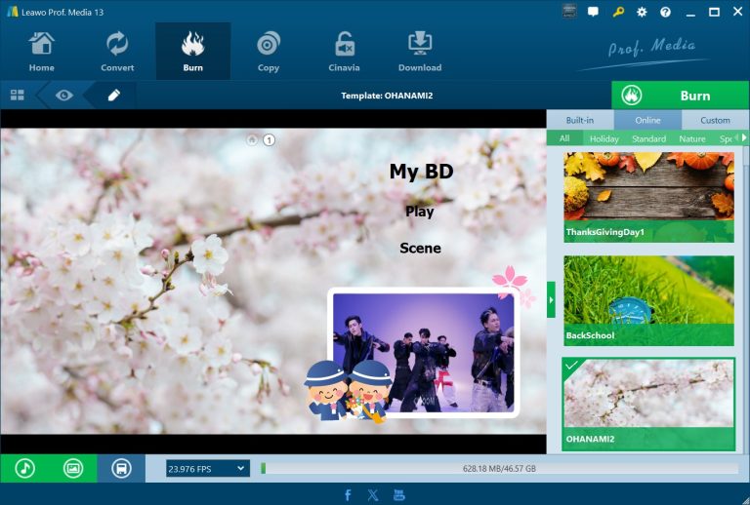Filter templates by Holiday
The image size is (750, 505).
tap(604, 138)
